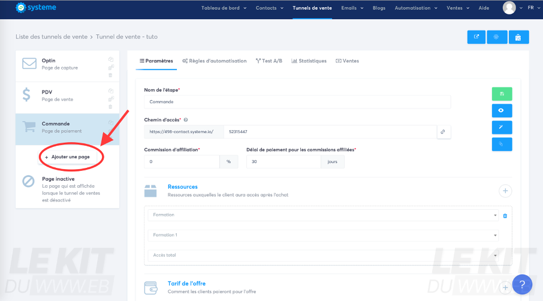543x301 pixels.
Task: Select the PDV step
Action: click(68, 98)
